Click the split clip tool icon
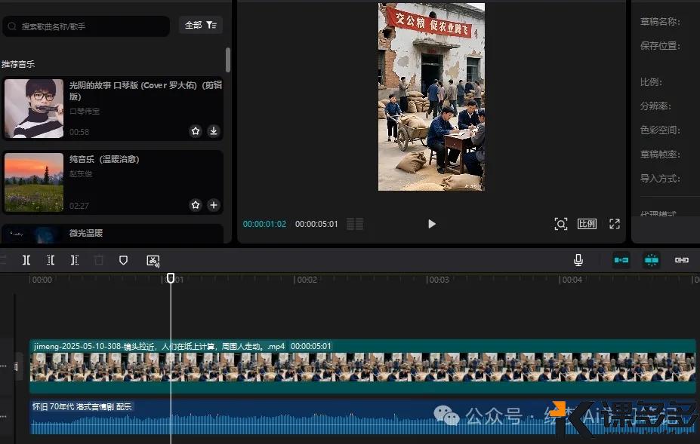 [26, 260]
